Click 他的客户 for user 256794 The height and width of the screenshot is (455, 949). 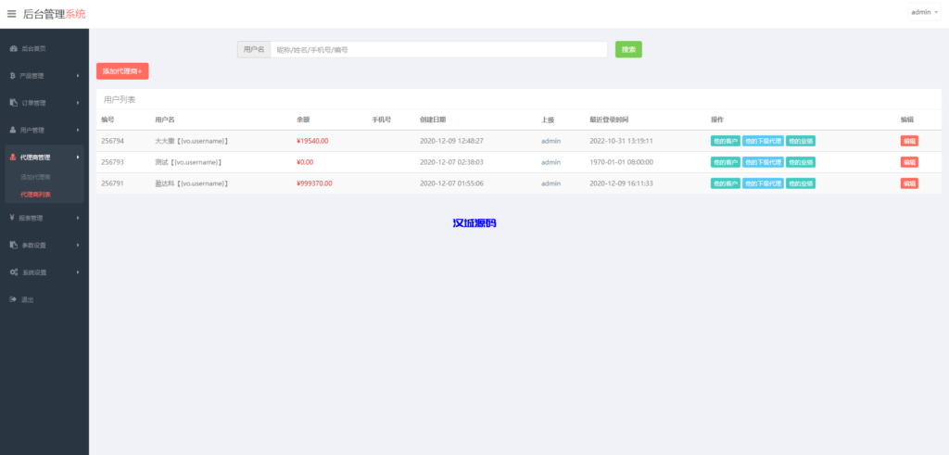[725, 141]
